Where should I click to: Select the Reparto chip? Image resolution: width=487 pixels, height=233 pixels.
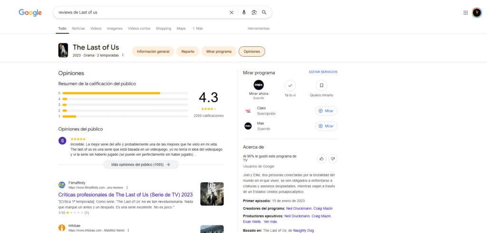coord(188,51)
